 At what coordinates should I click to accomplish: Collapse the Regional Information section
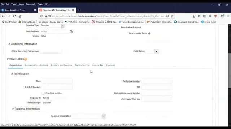(13, 109)
